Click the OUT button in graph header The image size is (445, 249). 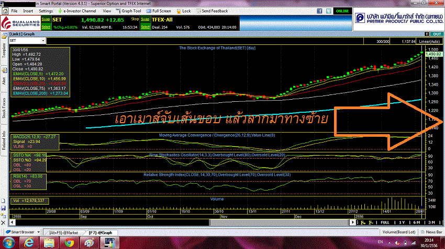[x=437, y=34]
